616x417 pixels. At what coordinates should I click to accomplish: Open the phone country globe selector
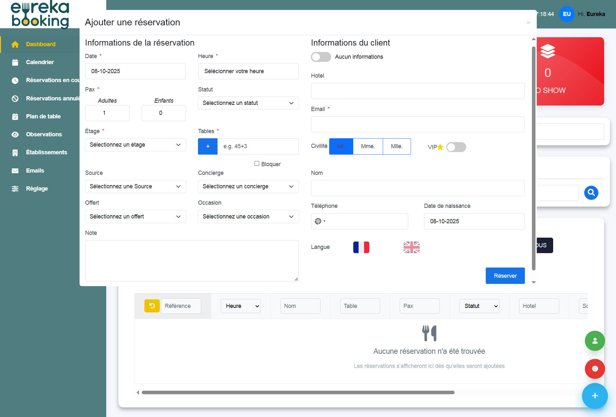(x=320, y=221)
